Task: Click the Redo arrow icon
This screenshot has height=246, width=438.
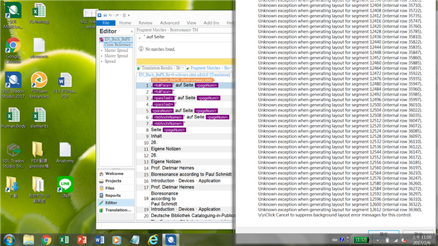Action: pyautogui.click(x=117, y=15)
